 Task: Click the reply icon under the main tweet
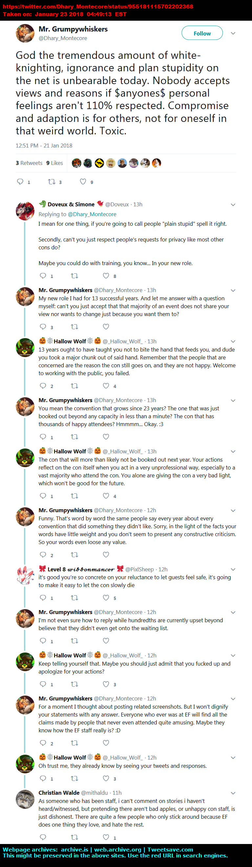20,182
